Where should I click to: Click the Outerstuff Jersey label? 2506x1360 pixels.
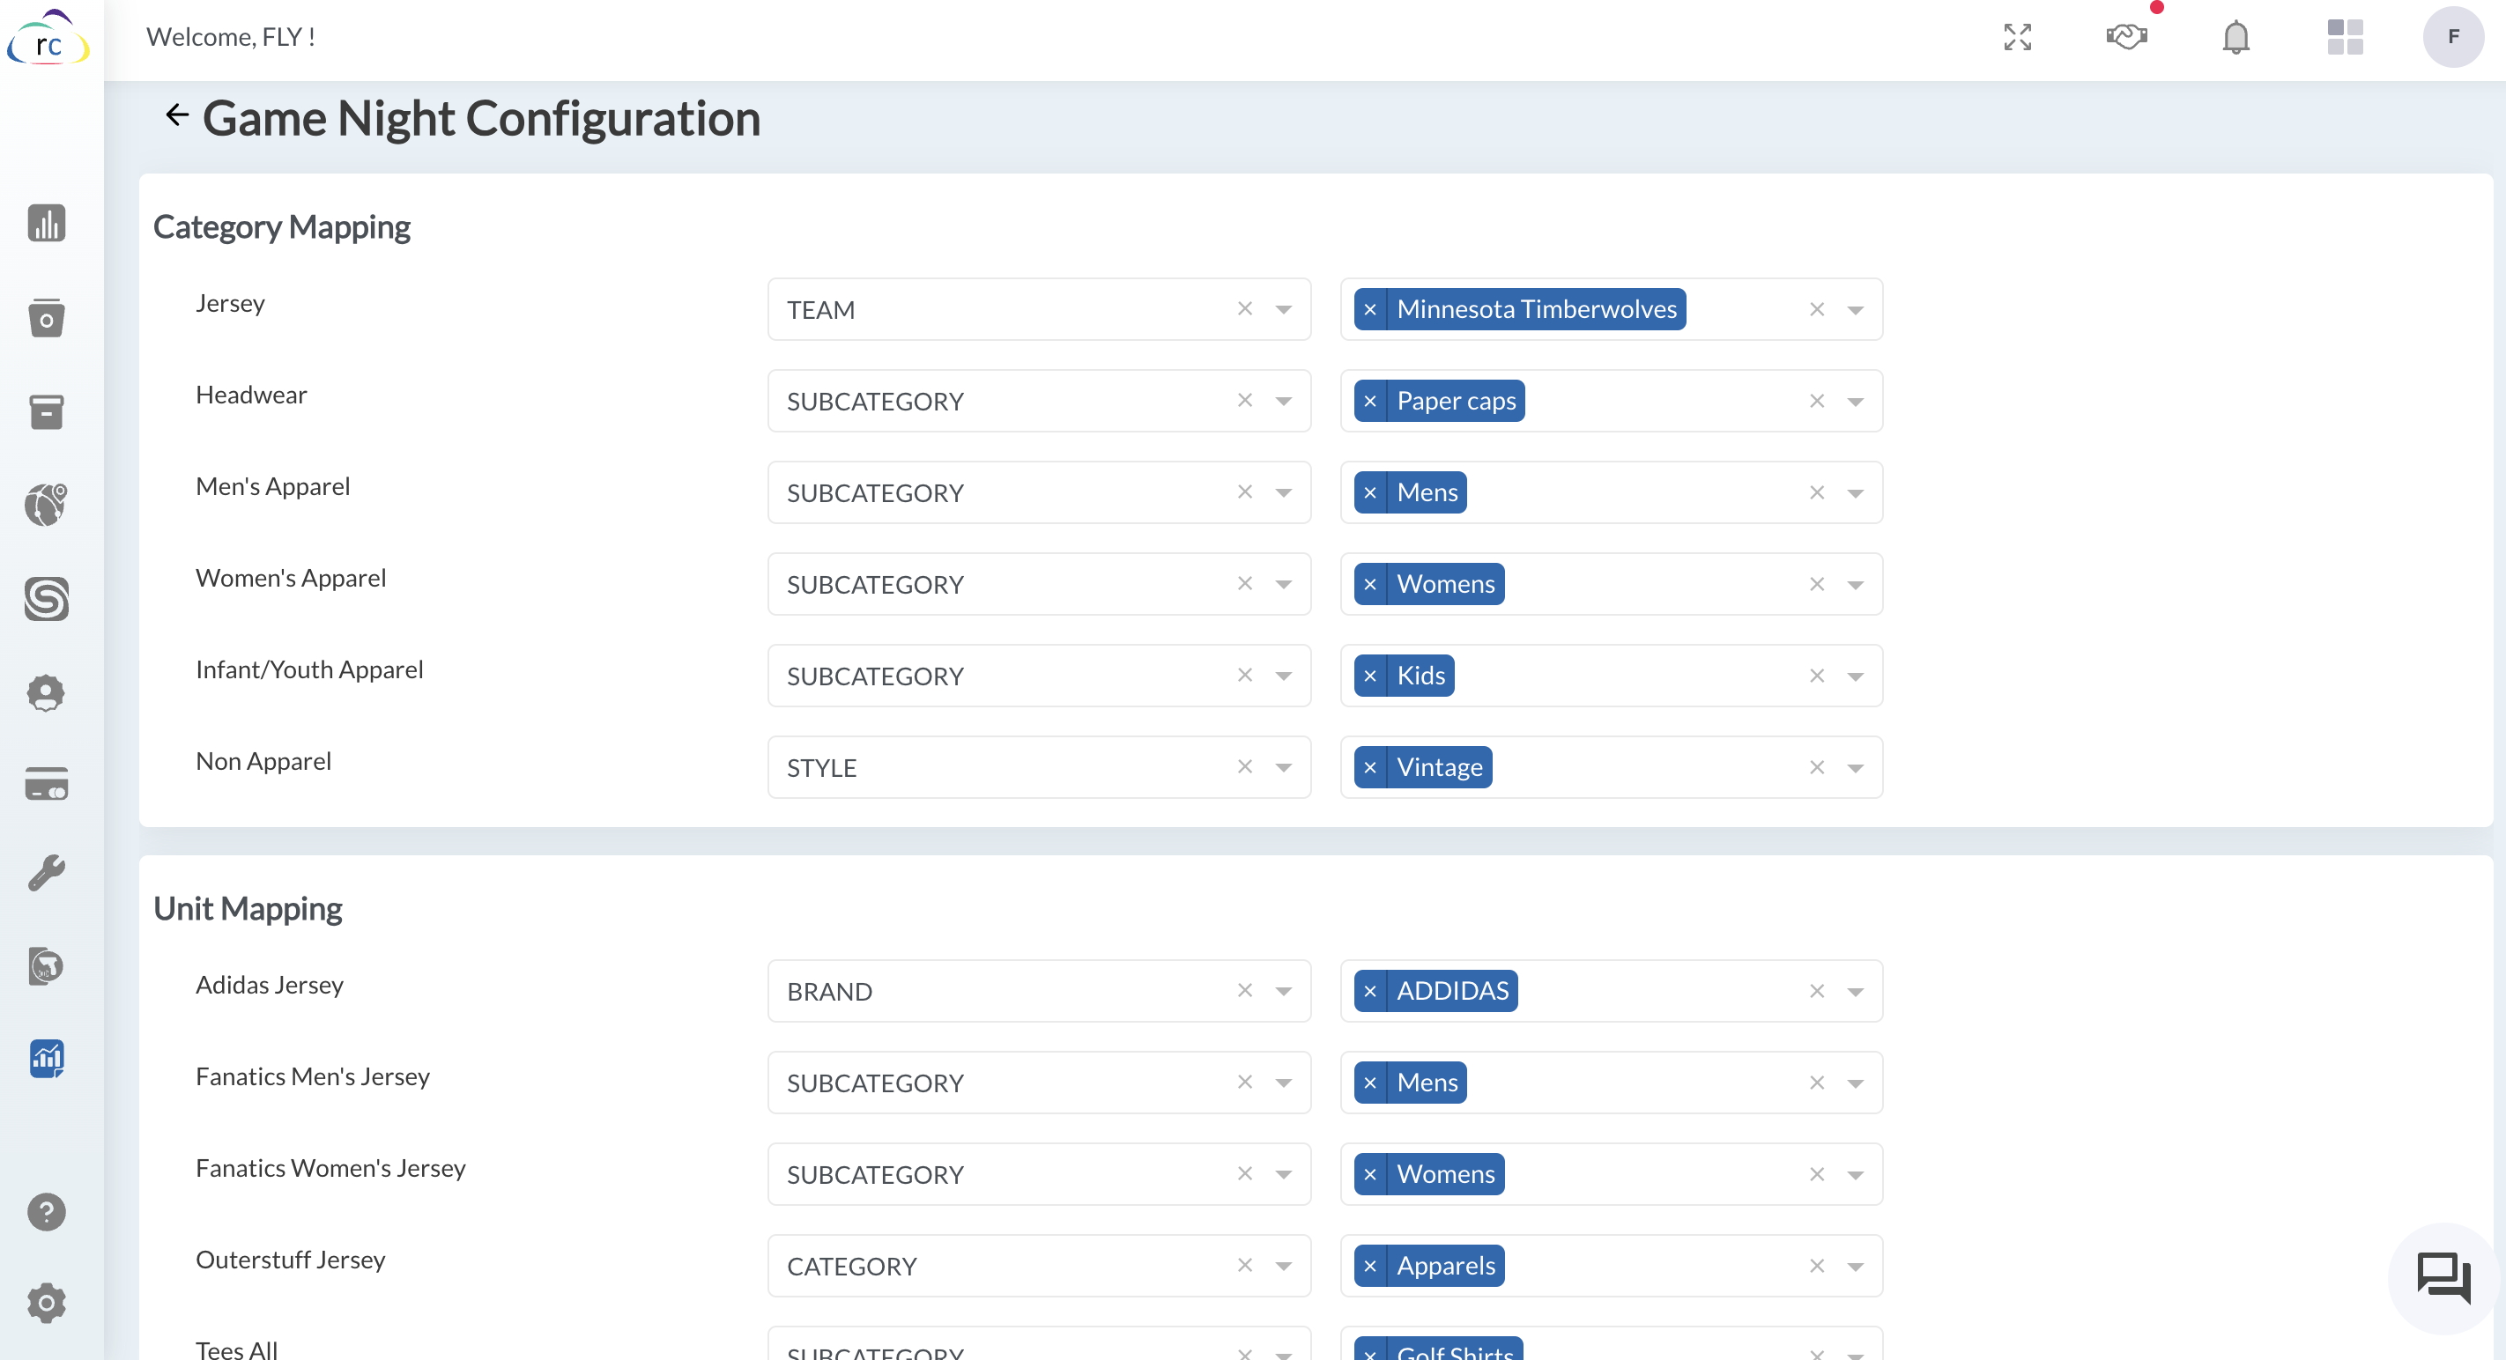pyautogui.click(x=290, y=1260)
